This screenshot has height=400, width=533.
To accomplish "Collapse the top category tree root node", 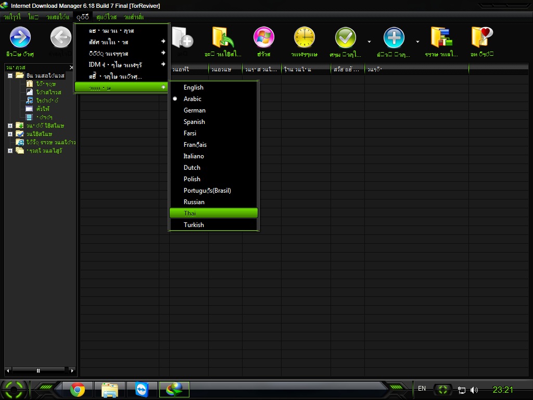I will tap(10, 76).
